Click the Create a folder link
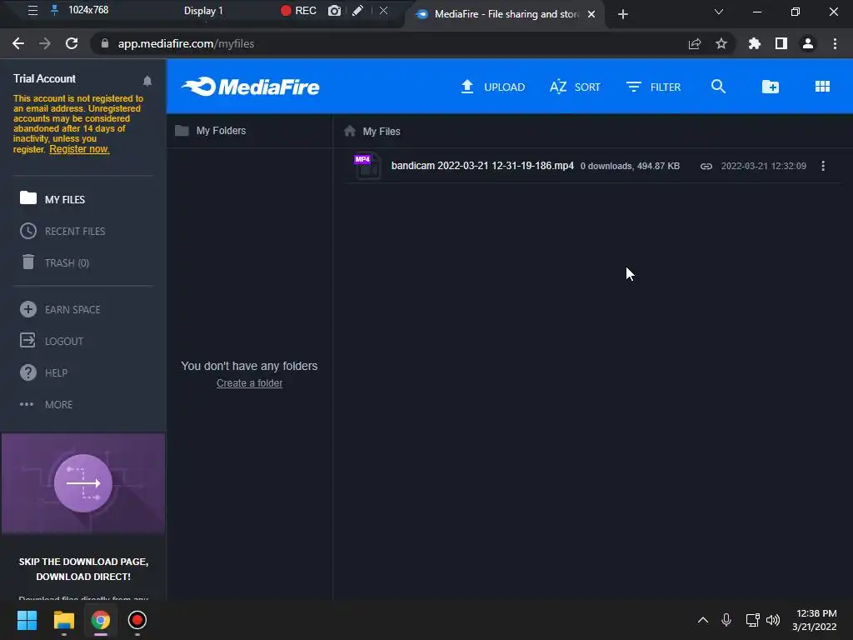 point(249,383)
